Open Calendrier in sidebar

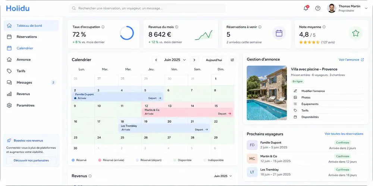31,48
